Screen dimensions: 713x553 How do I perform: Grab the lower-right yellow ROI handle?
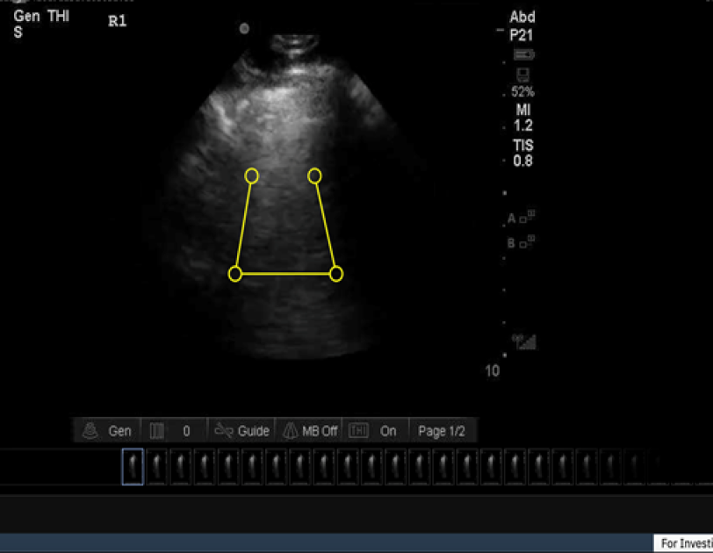click(336, 274)
